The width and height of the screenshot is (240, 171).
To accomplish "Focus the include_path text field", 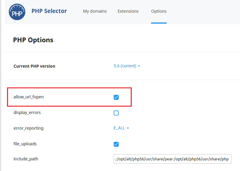I will click(x=173, y=159).
